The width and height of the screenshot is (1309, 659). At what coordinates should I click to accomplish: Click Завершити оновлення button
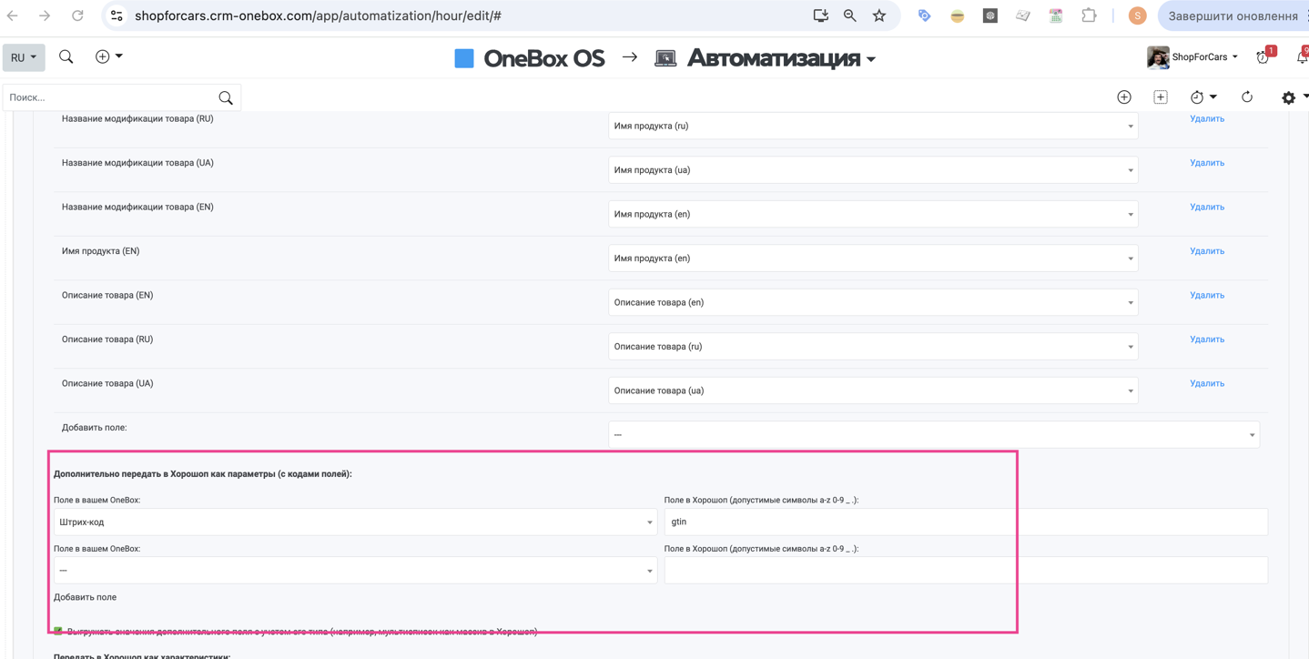[x=1233, y=15]
